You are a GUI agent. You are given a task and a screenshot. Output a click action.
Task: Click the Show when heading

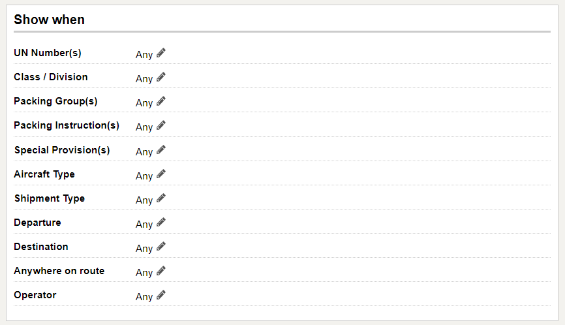point(50,20)
